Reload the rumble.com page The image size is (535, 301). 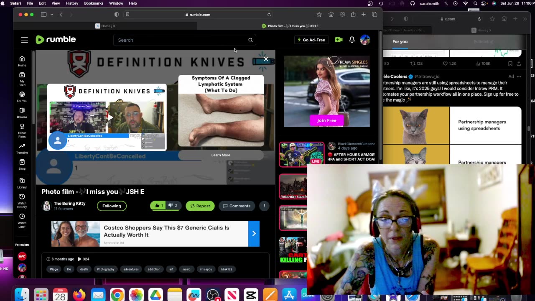pos(269,14)
